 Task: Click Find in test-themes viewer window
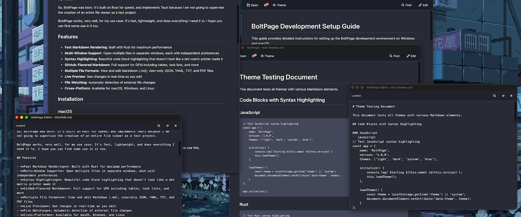(394, 56)
